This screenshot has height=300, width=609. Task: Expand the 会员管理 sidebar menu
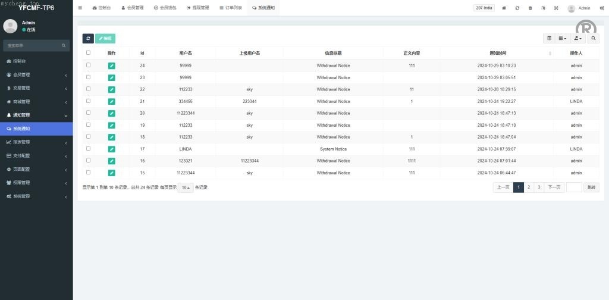coord(36,75)
